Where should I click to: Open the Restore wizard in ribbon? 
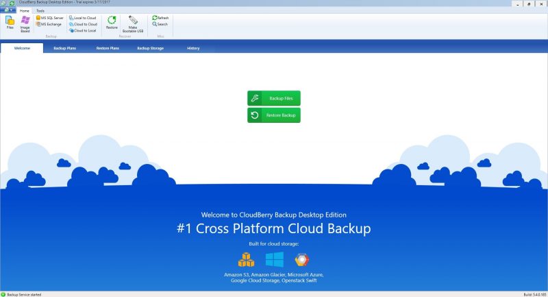click(x=112, y=23)
